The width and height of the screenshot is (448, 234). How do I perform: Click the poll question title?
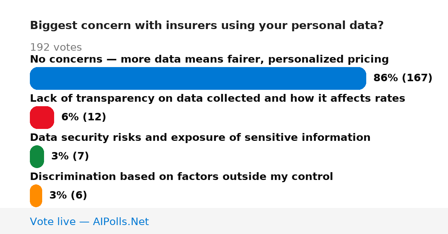point(207,26)
